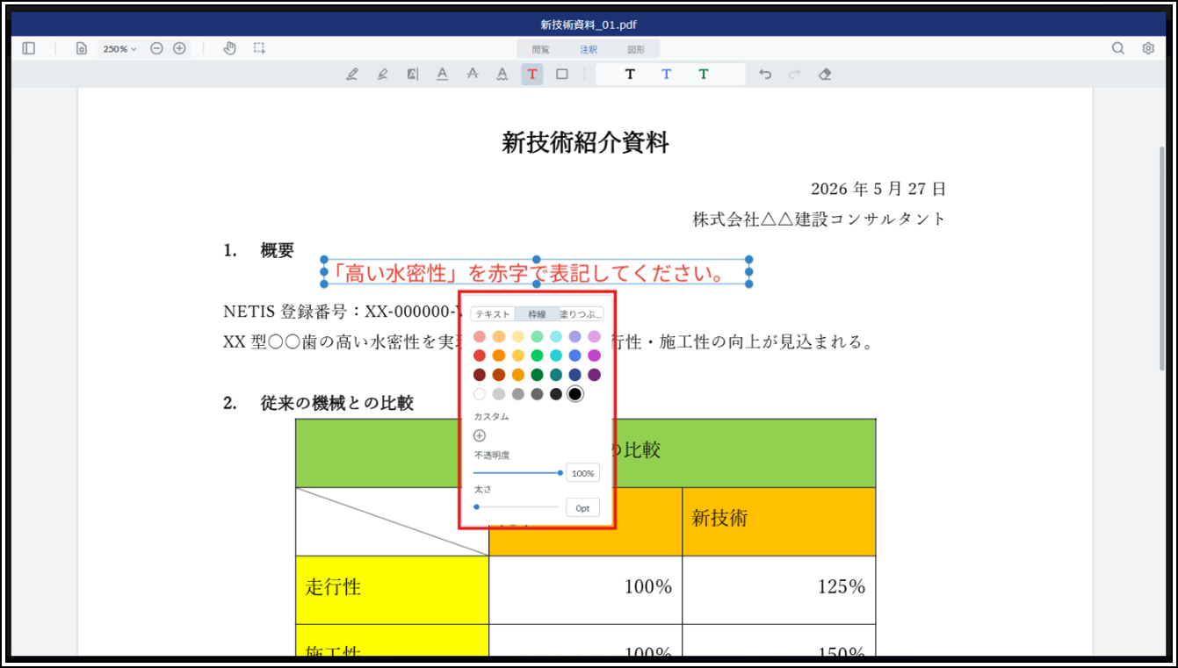1178x668 pixels.
Task: Click the 0pt thickness value field
Action: 582,507
